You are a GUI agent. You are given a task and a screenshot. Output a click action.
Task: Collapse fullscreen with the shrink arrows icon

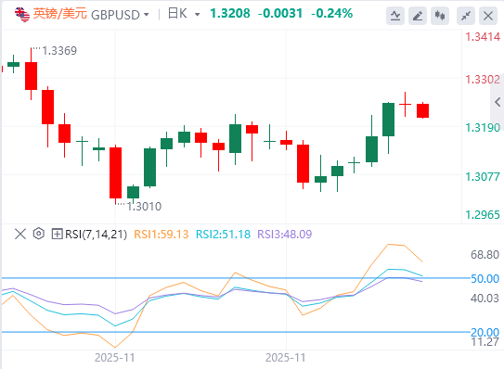[x=466, y=16]
